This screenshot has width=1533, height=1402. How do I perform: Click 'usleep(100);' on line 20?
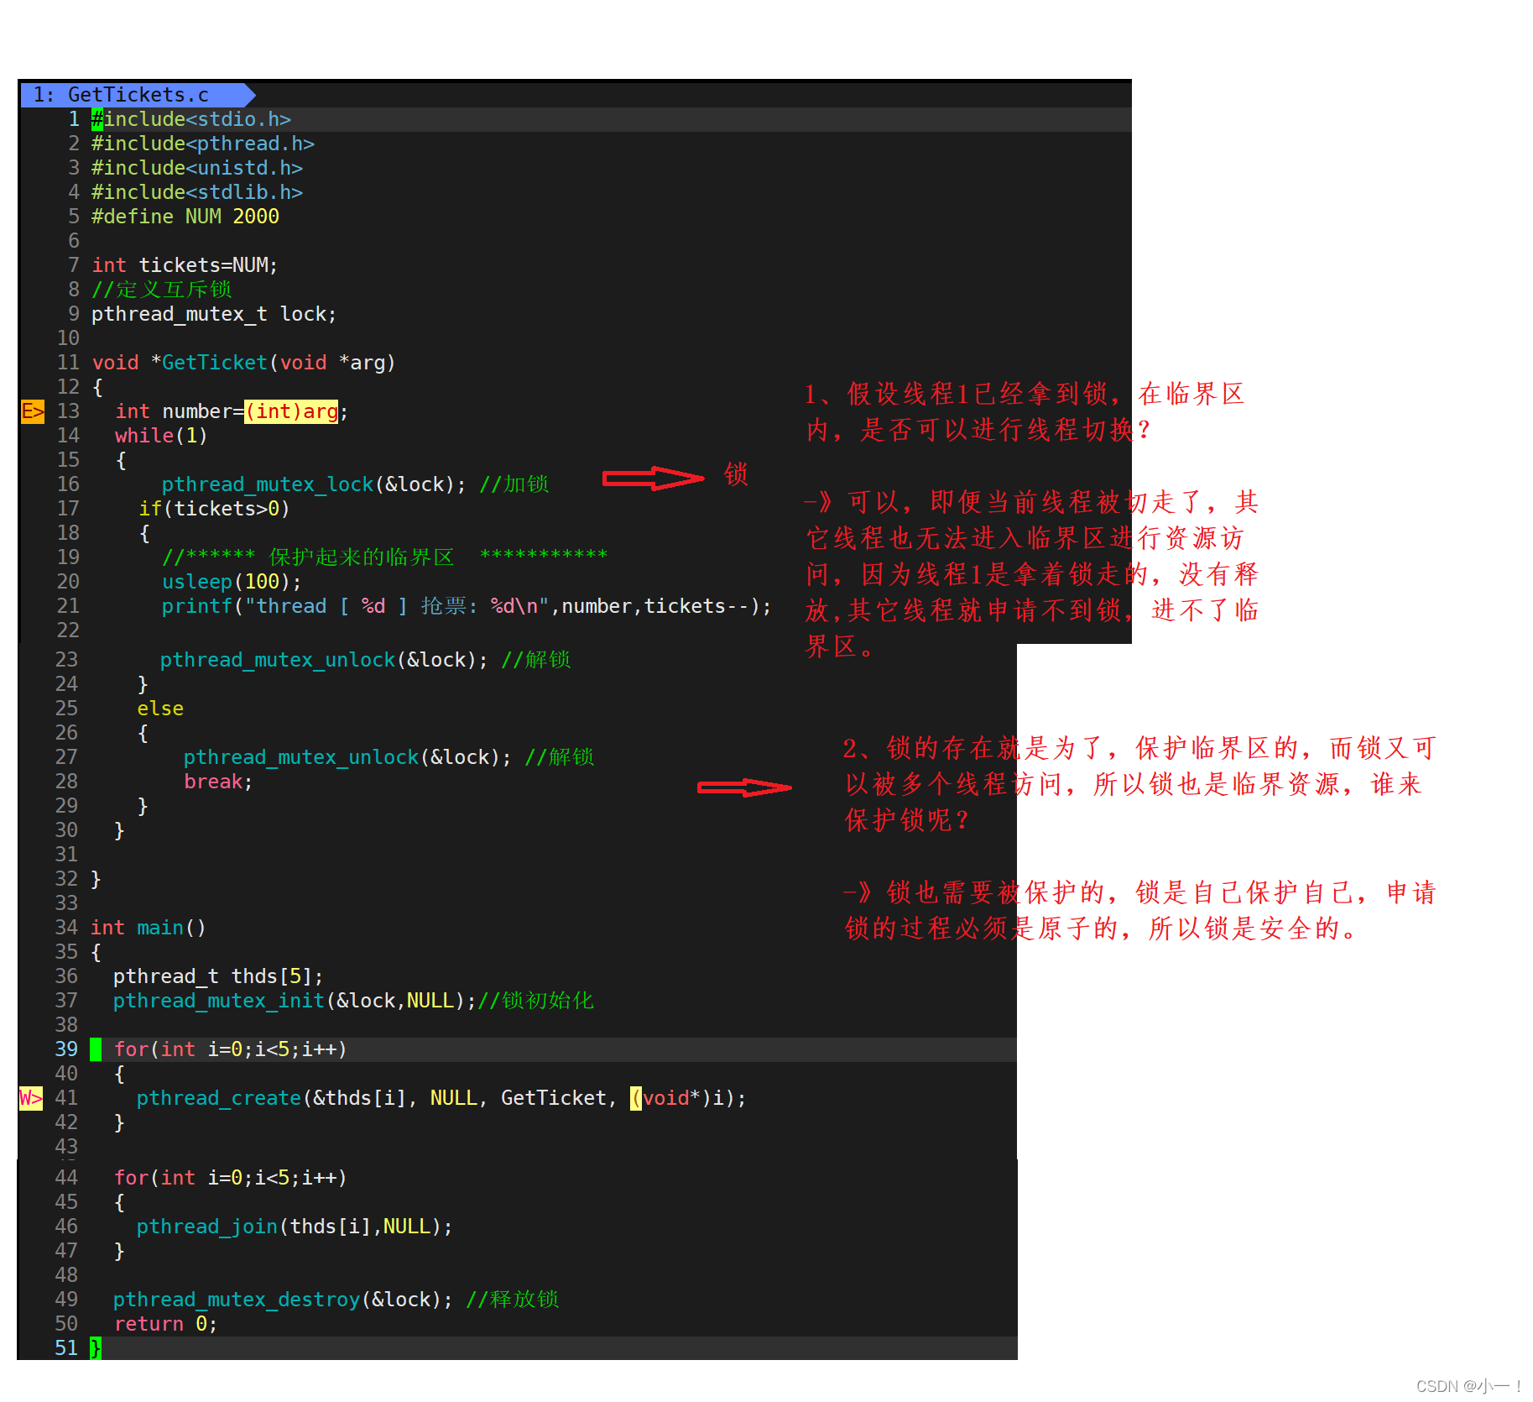(x=232, y=582)
